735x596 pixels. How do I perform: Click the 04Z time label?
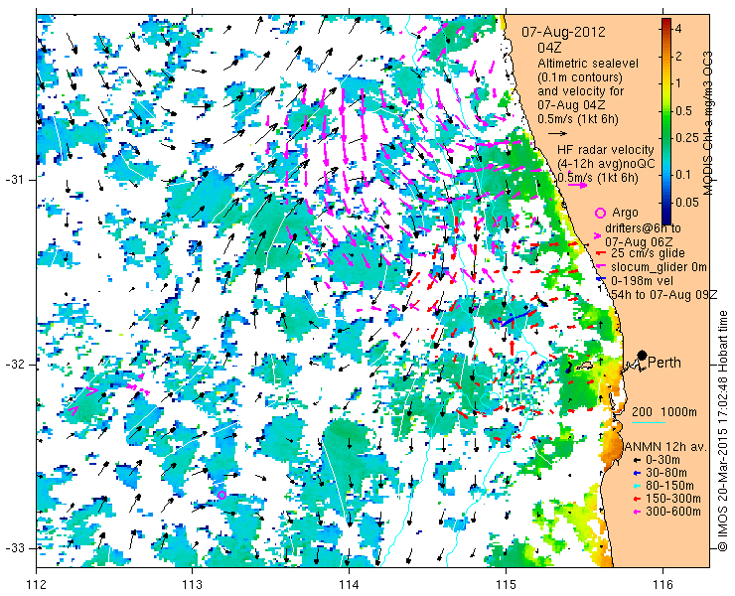549,48
